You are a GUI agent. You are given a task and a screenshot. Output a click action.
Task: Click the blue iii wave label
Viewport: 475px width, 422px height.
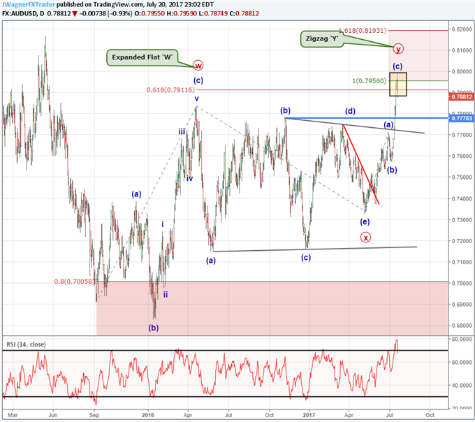pos(182,131)
